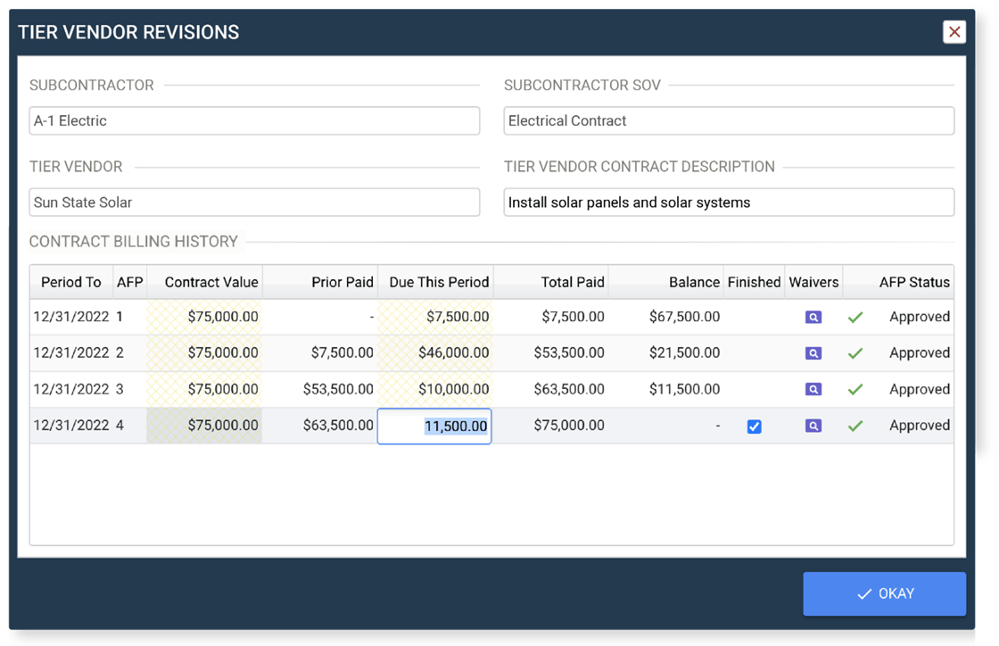999x646 pixels.
Task: Open the waiver viewer for AFP 4
Action: pyautogui.click(x=813, y=426)
